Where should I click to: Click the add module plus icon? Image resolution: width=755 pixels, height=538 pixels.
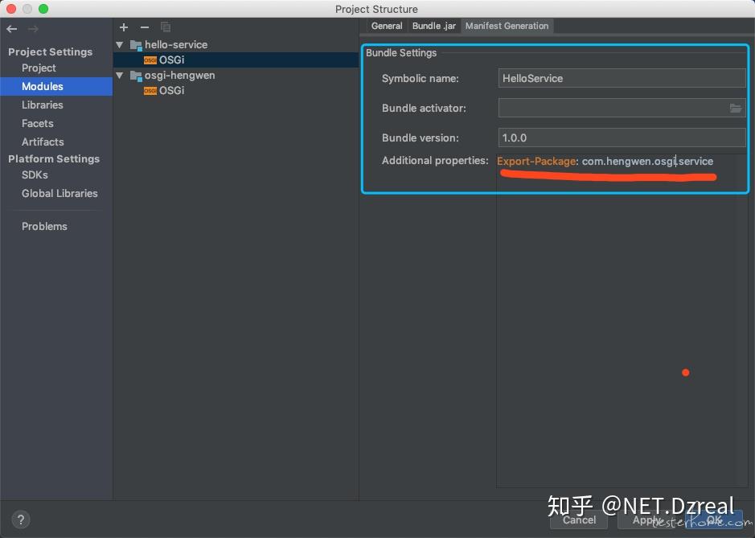coord(124,27)
